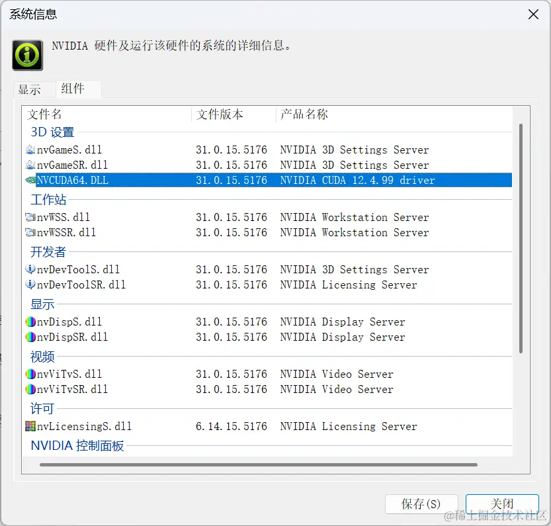551x526 pixels.
Task: Click the nvDevToolS.dll info icon
Action: point(30,269)
